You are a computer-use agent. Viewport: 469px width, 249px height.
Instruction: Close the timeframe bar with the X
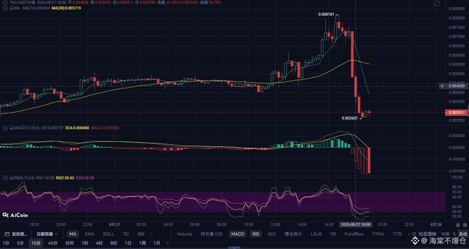tap(168, 243)
